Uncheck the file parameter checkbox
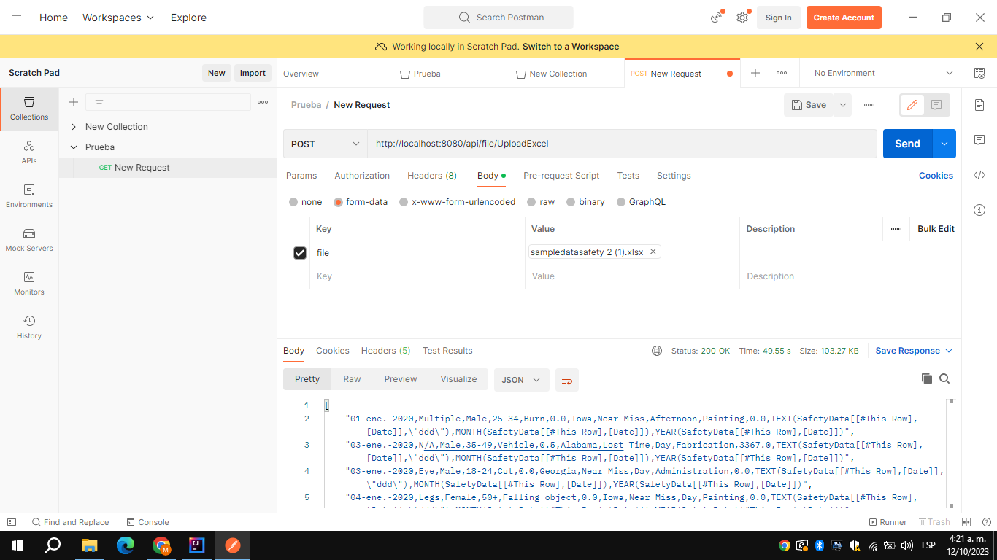 pyautogui.click(x=300, y=252)
